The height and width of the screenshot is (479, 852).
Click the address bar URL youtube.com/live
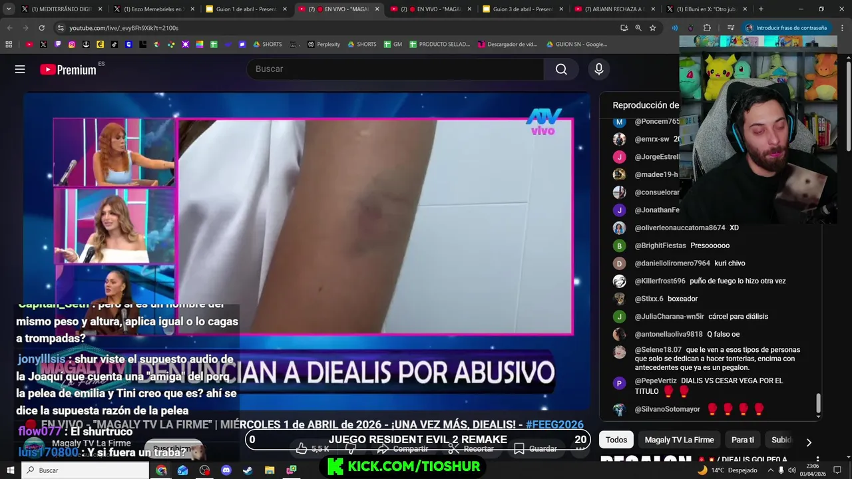124,28
